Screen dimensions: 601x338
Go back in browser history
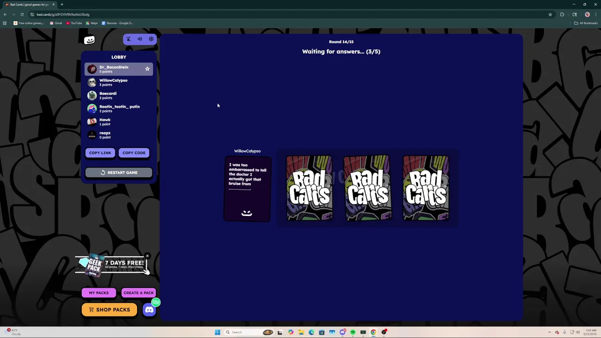pos(5,15)
